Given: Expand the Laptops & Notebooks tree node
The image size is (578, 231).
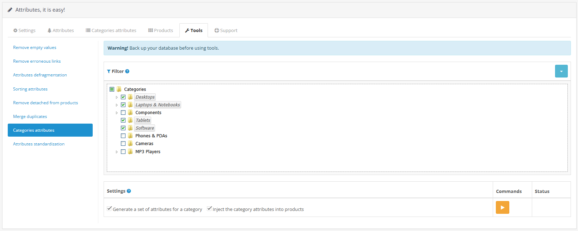Looking at the screenshot, I should coord(117,105).
